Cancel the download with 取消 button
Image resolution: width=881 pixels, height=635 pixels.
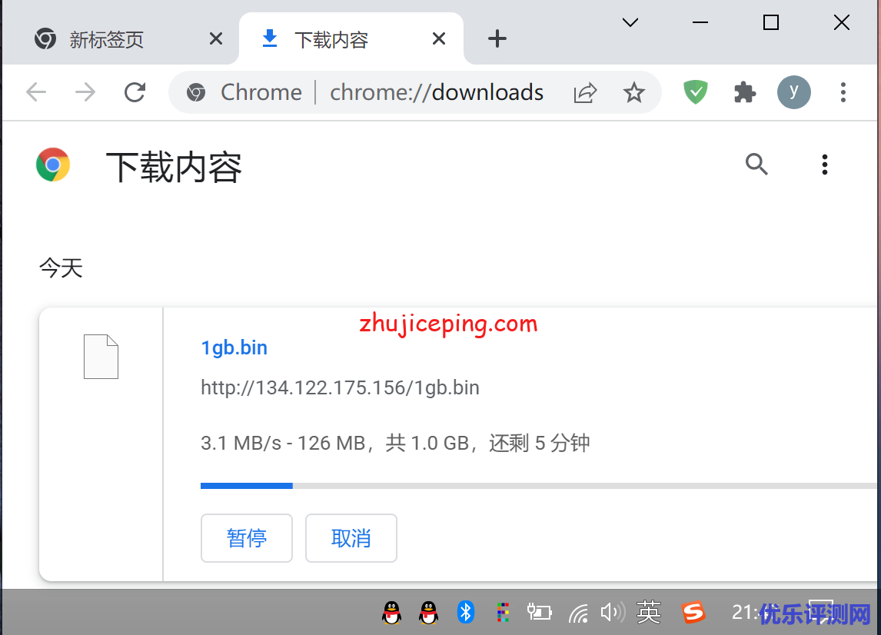[x=351, y=538]
